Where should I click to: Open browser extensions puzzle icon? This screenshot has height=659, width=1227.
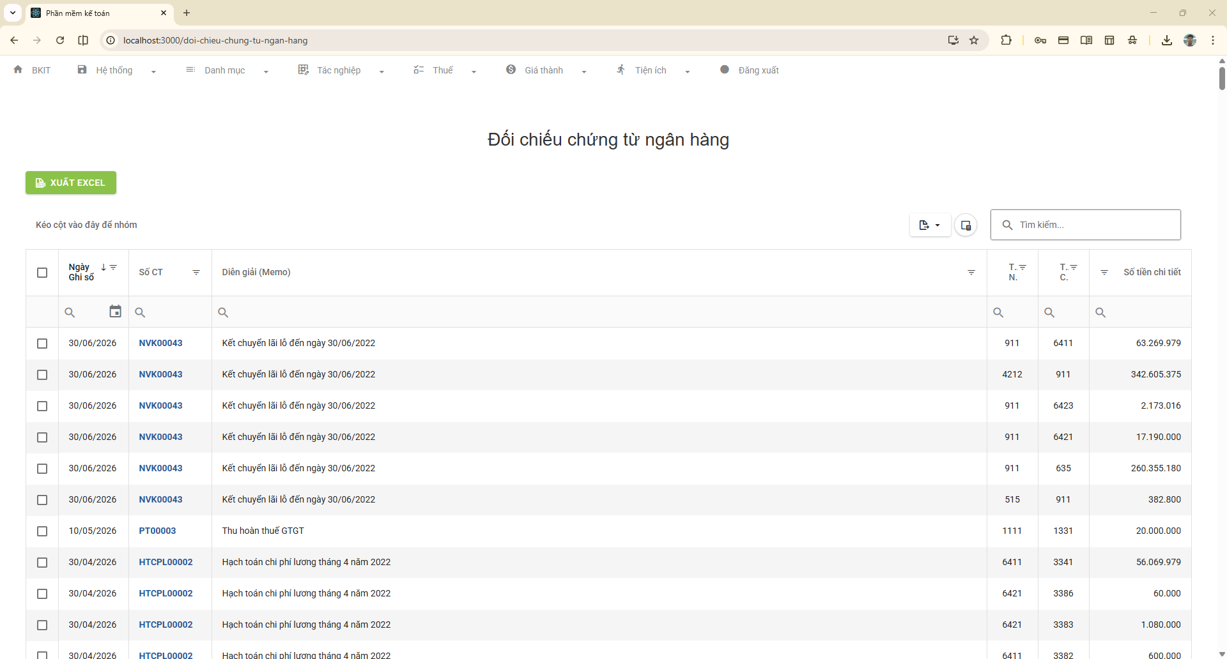(1006, 40)
